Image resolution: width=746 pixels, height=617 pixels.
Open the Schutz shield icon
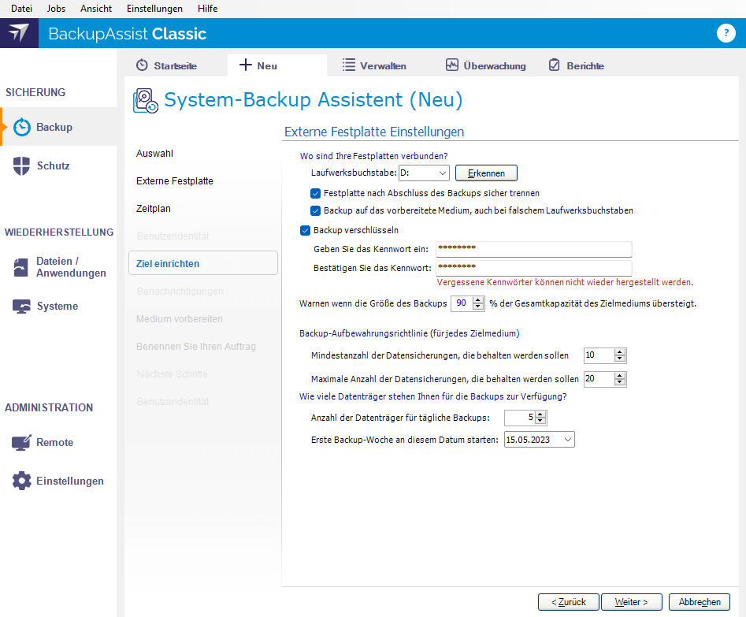(x=22, y=166)
